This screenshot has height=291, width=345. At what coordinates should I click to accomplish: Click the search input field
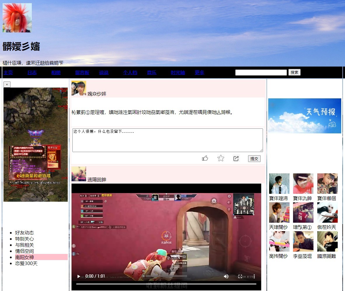tap(261, 72)
